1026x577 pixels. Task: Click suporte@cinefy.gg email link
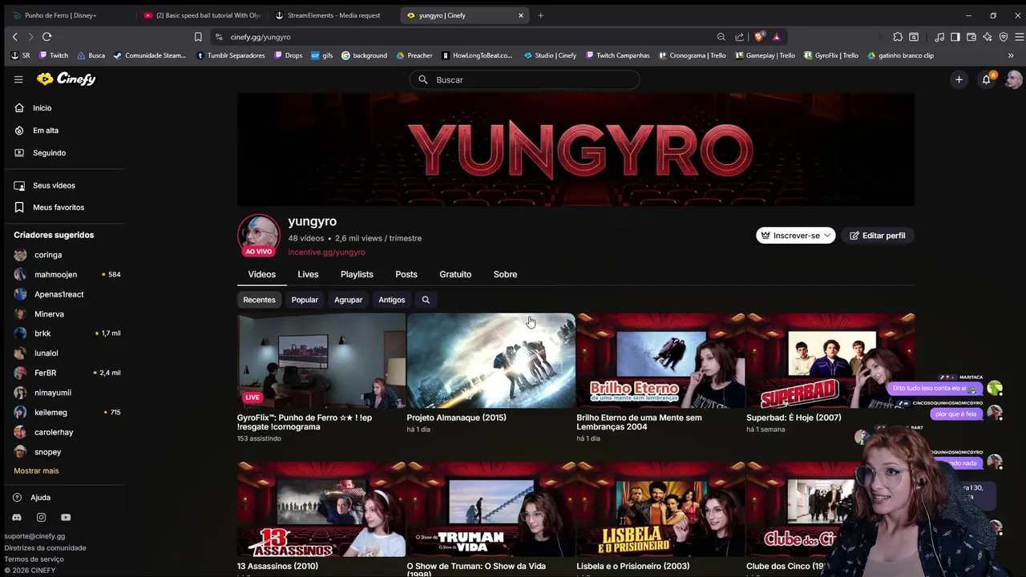(34, 537)
